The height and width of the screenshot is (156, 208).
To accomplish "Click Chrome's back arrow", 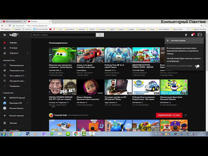I will click(2, 26).
